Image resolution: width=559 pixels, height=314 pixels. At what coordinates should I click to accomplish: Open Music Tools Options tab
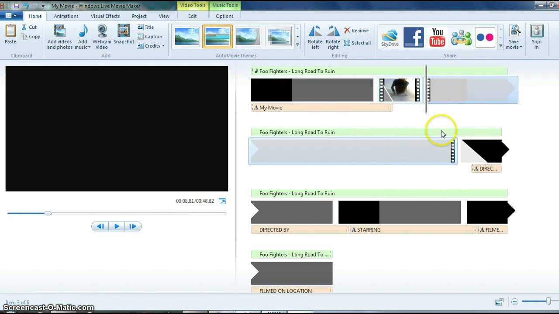[x=224, y=16]
